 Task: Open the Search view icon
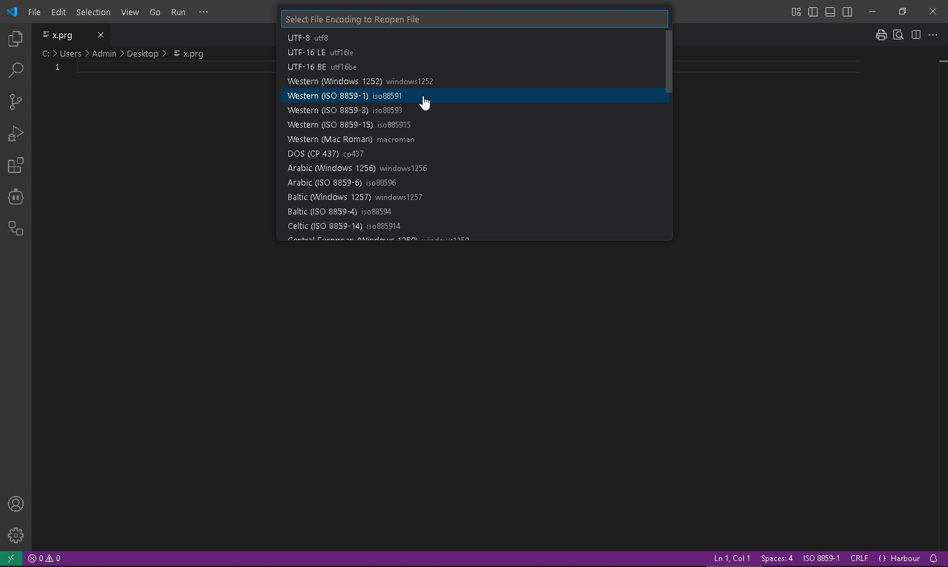[x=16, y=71]
